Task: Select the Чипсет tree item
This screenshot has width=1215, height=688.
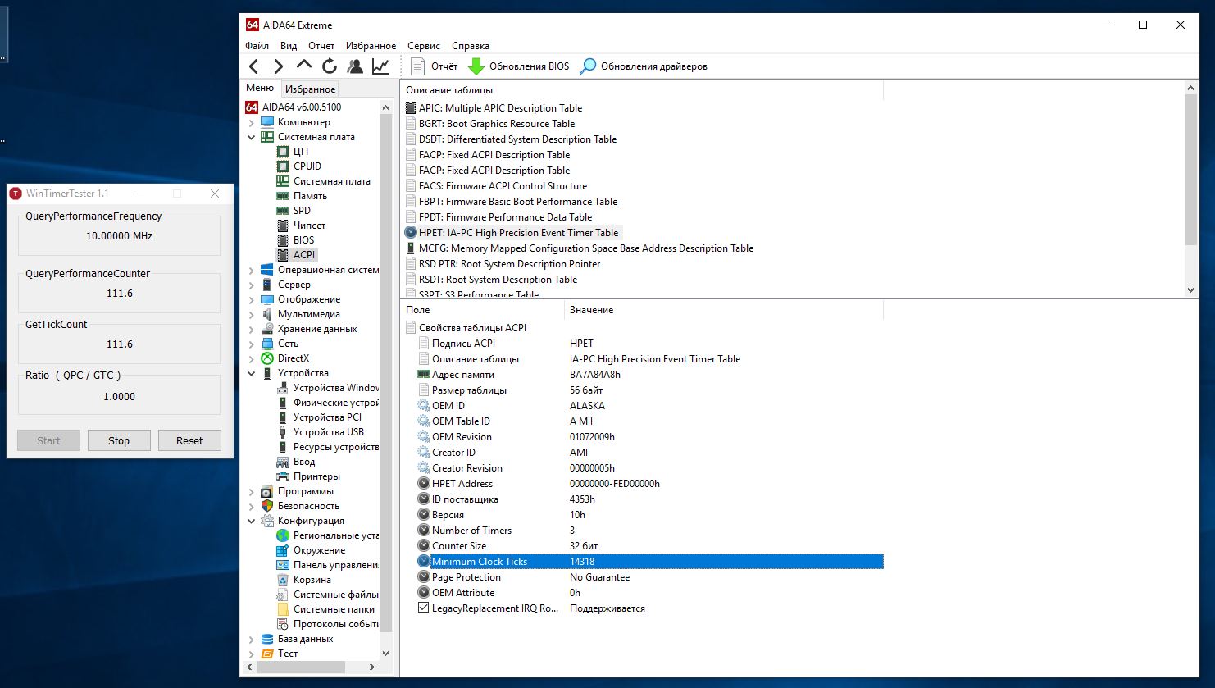Action: point(309,226)
